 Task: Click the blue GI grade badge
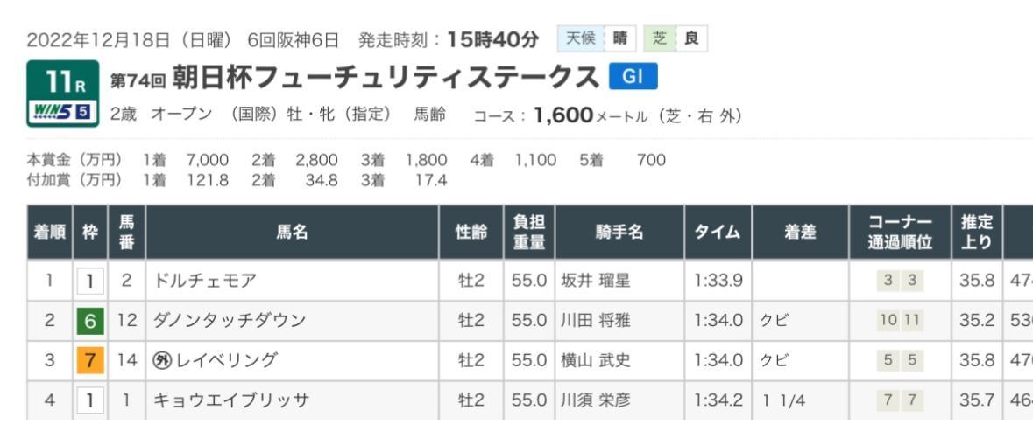[x=633, y=77]
